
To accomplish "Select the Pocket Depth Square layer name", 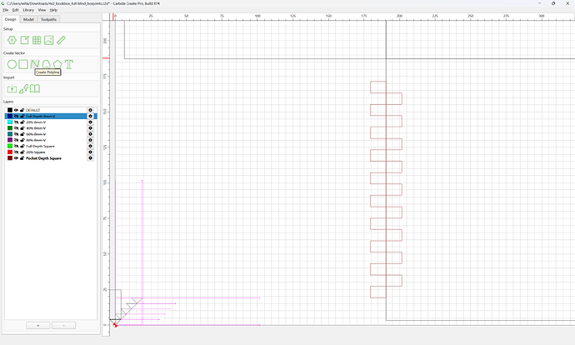I will (43, 158).
